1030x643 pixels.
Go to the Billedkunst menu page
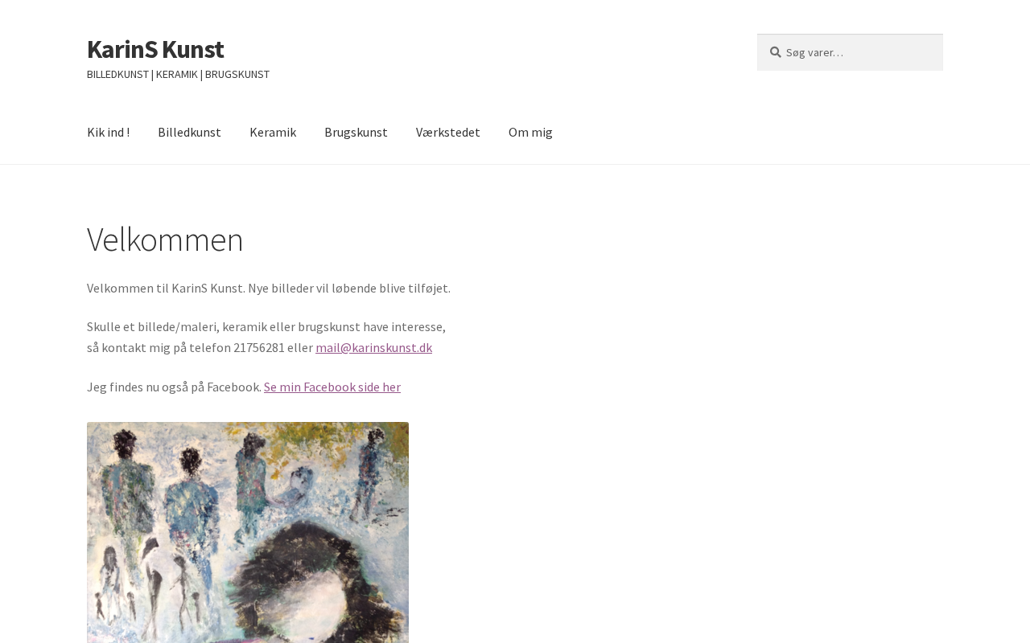189,132
